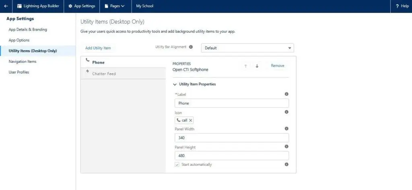
Task: Go to User Profiles settings
Action: pos(19,72)
